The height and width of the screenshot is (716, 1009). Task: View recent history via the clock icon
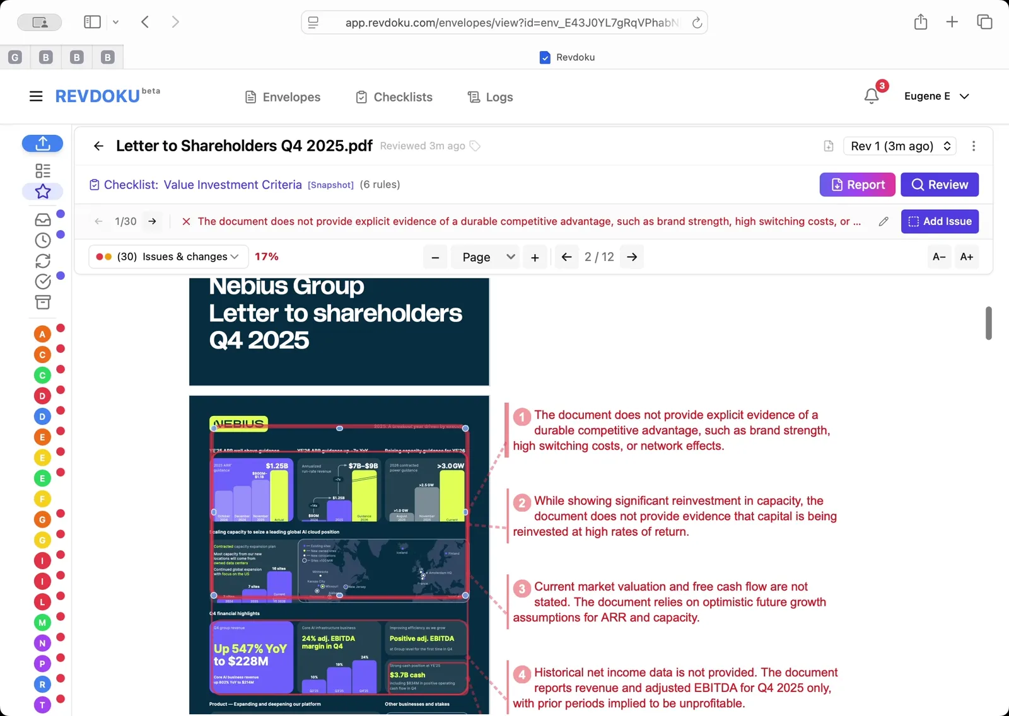click(42, 240)
